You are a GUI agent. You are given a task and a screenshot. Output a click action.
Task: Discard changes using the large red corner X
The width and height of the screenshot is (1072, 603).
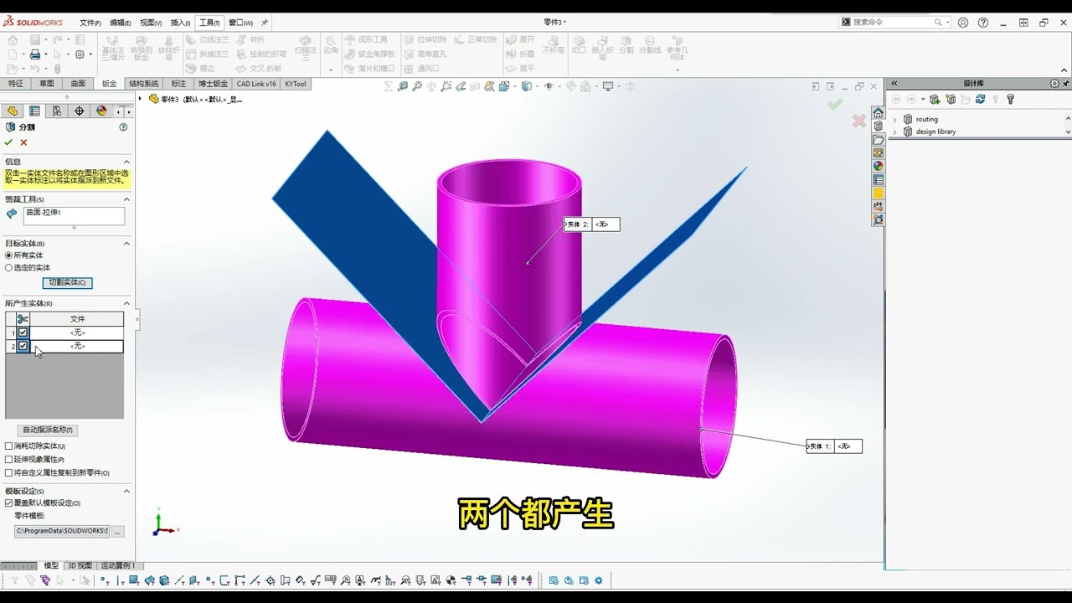click(x=859, y=121)
